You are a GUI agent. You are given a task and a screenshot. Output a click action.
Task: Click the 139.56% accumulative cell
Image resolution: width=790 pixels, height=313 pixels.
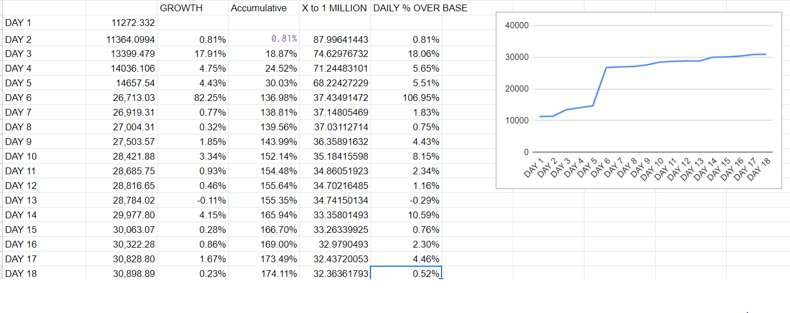264,127
